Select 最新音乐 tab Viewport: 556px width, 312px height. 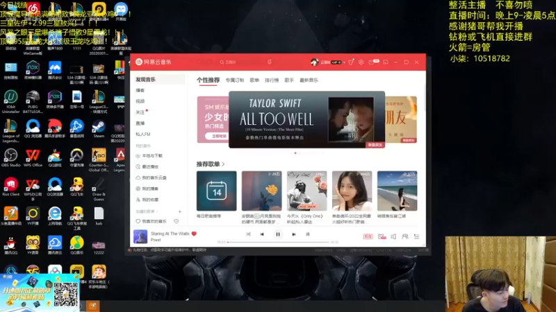pyautogui.click(x=309, y=80)
